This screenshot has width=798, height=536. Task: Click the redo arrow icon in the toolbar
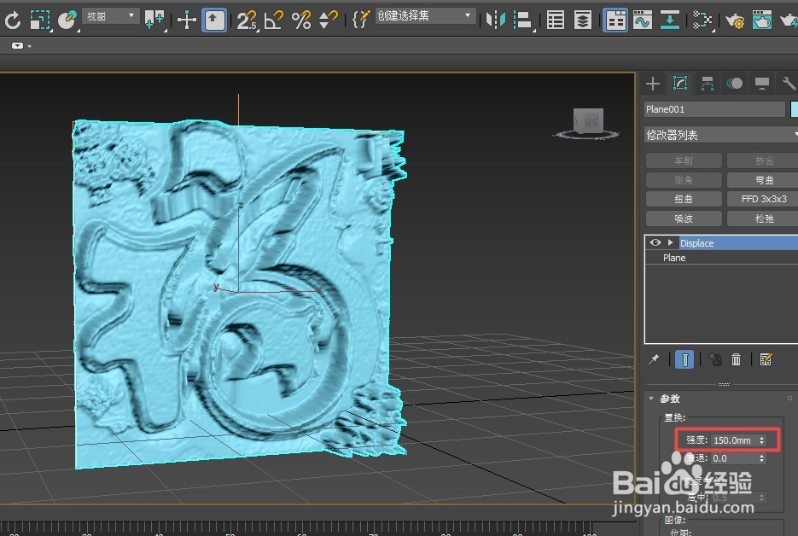click(x=12, y=20)
